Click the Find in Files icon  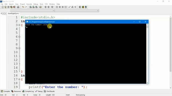tap(36, 7)
